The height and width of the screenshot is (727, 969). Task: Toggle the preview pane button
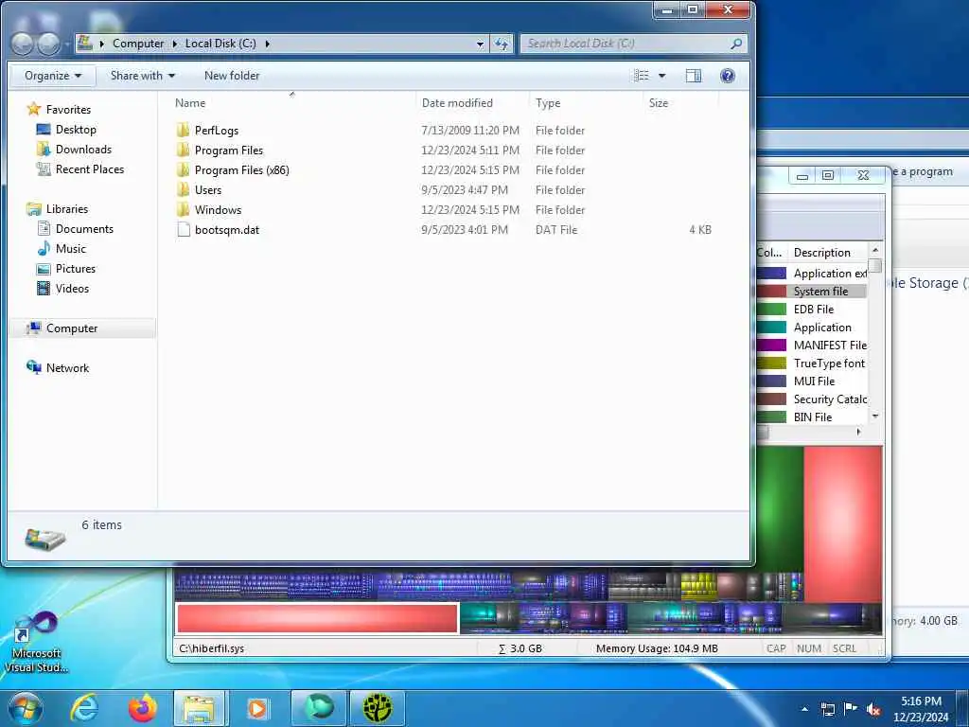pyautogui.click(x=694, y=76)
